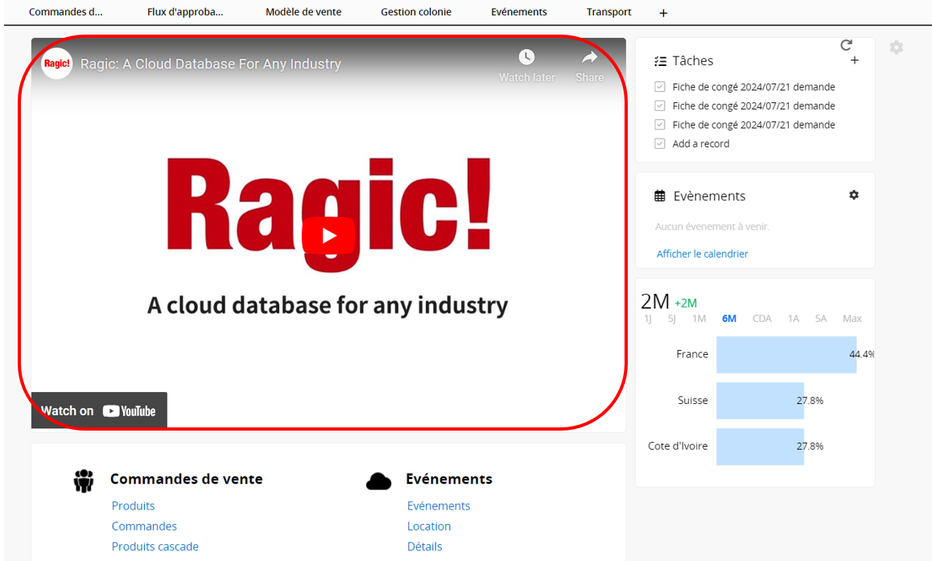Open video via Watch on YouTube button
This screenshot has width=932, height=561.
point(99,410)
